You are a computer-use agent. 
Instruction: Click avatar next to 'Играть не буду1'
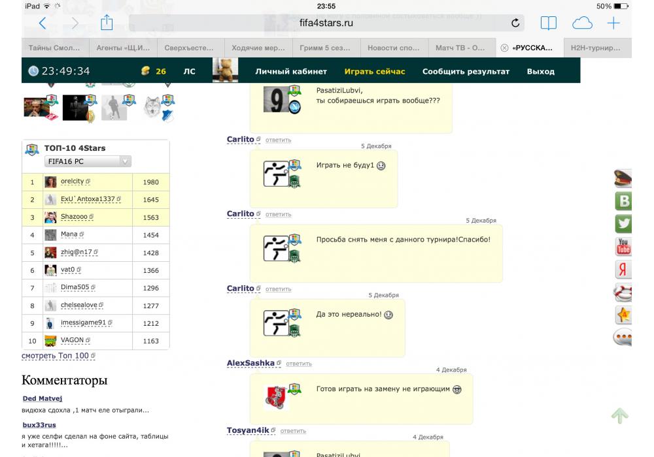point(276,174)
